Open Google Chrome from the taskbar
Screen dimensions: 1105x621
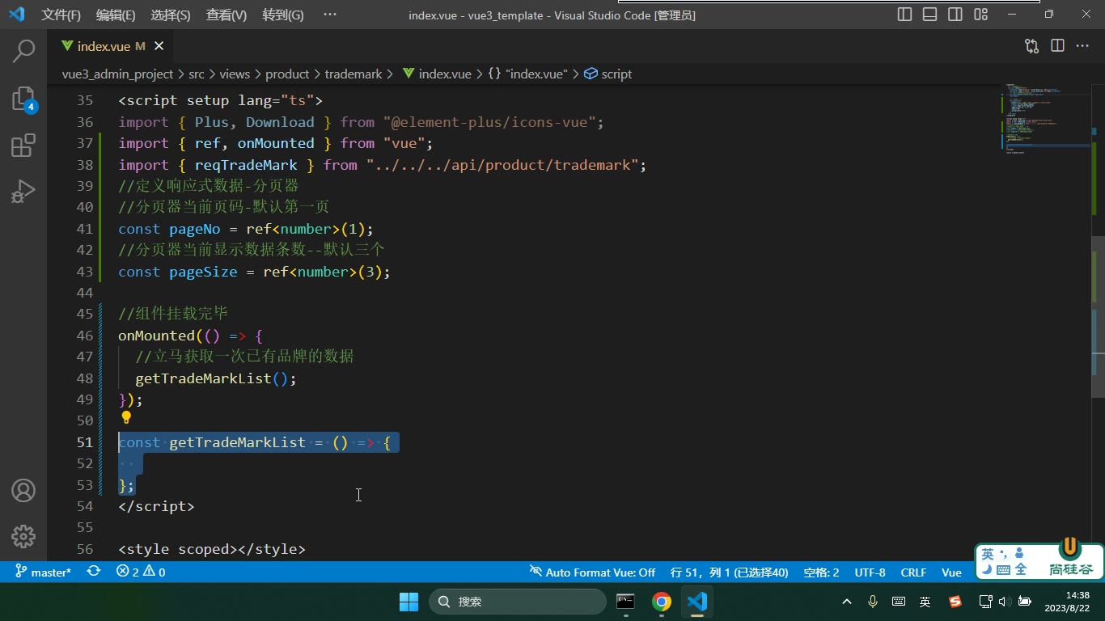pyautogui.click(x=662, y=602)
